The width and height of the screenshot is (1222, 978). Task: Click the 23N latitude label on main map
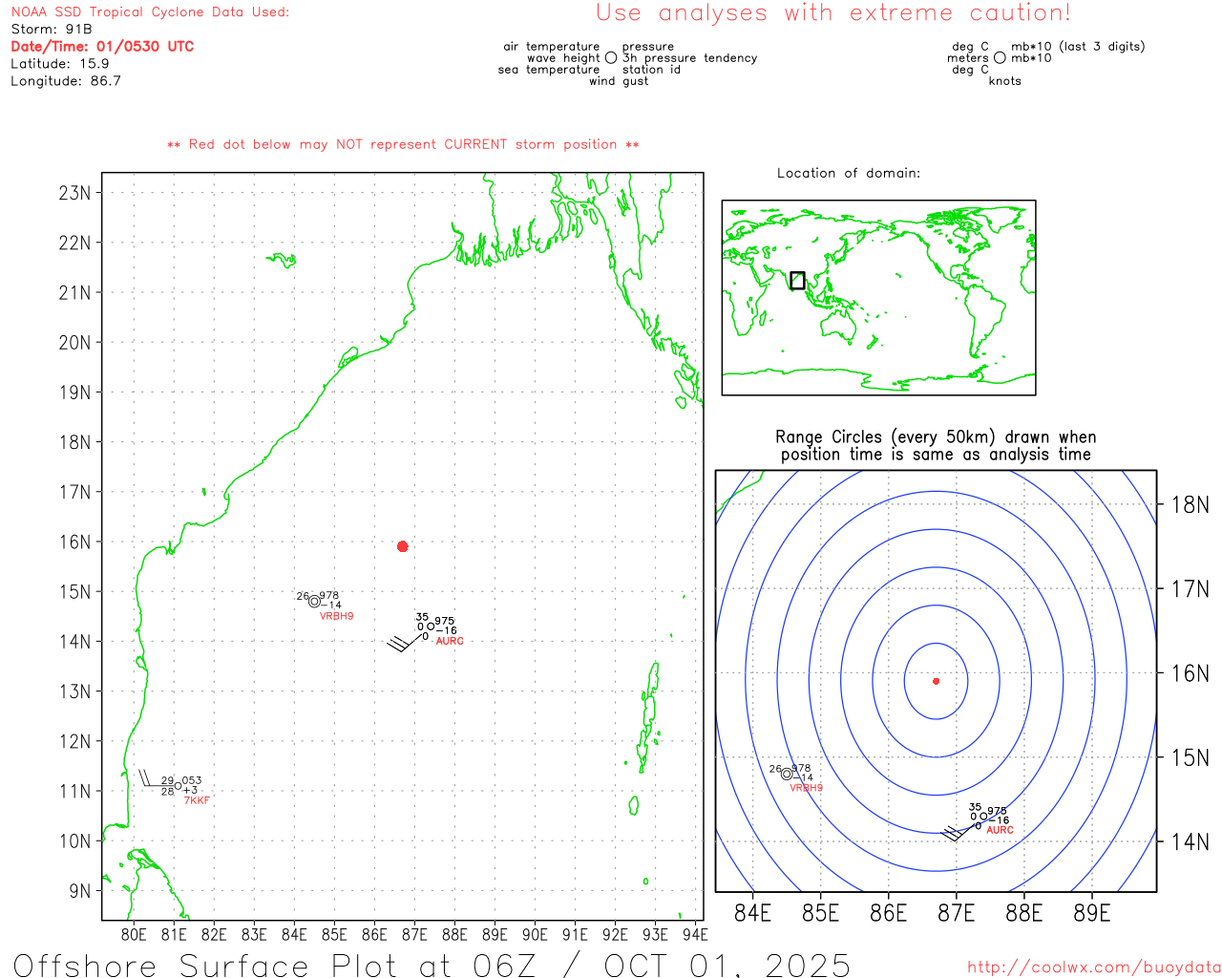[x=75, y=193]
